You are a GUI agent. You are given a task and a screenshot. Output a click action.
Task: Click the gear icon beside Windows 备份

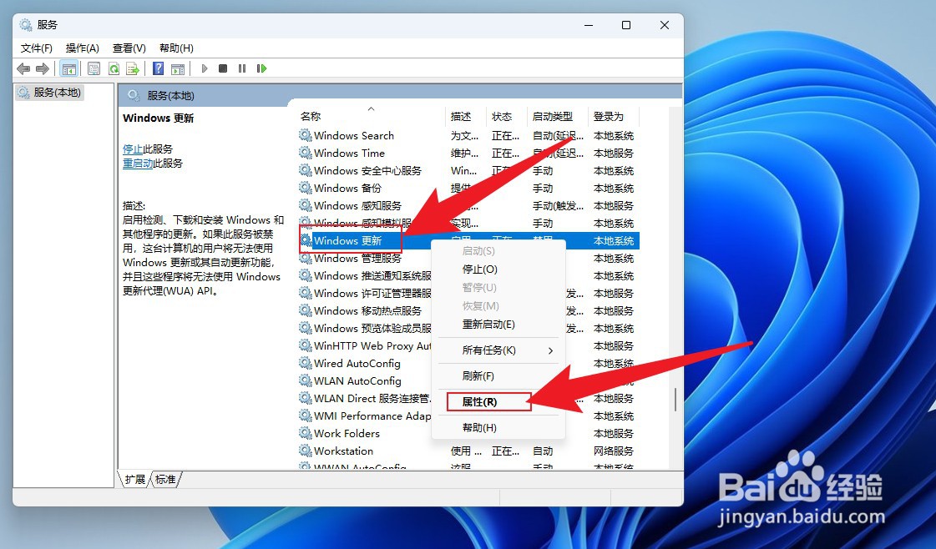306,188
